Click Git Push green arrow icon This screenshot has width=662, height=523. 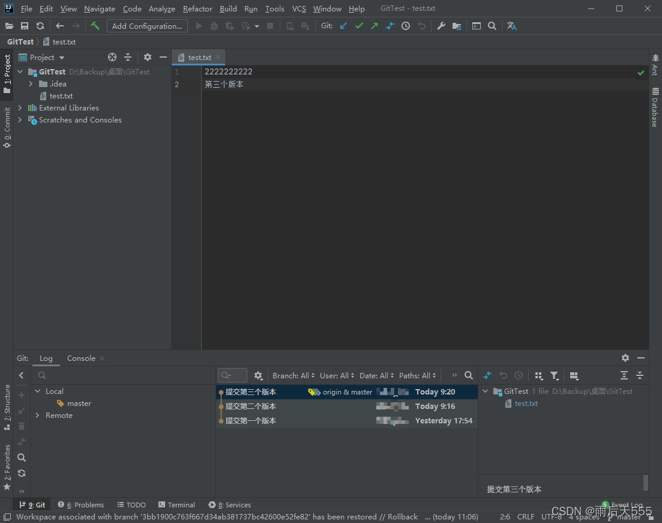(374, 26)
